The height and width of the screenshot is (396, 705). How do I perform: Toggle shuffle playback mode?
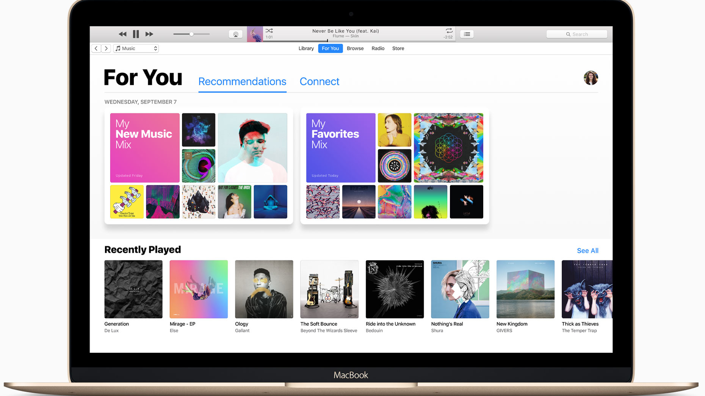pyautogui.click(x=269, y=31)
